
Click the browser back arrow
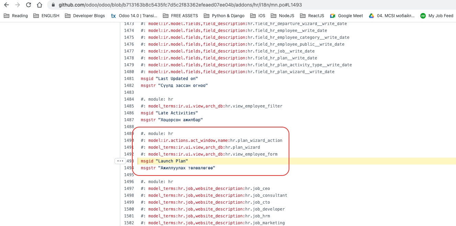point(6,5)
